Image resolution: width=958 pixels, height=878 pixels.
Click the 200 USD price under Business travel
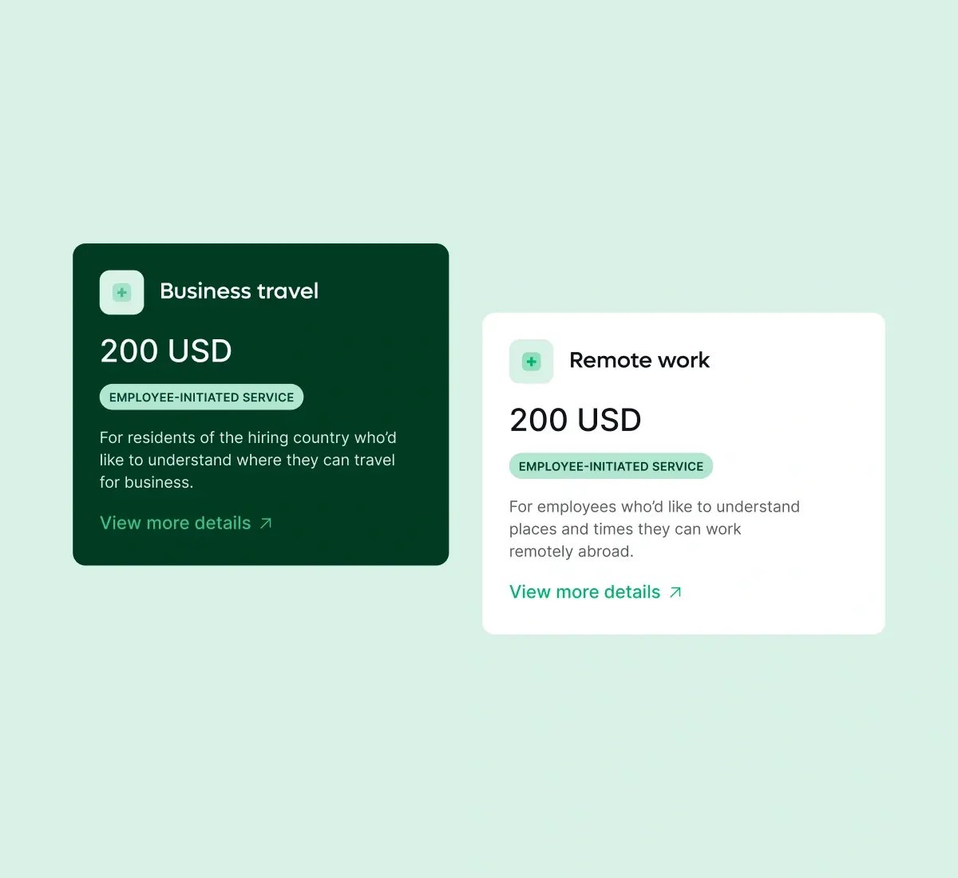pos(166,351)
